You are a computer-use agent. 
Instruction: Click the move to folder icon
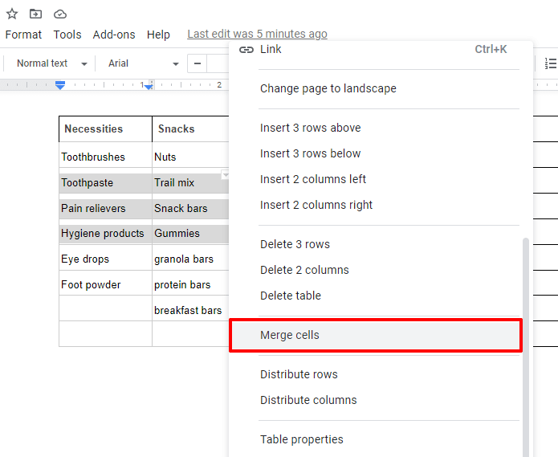(35, 14)
